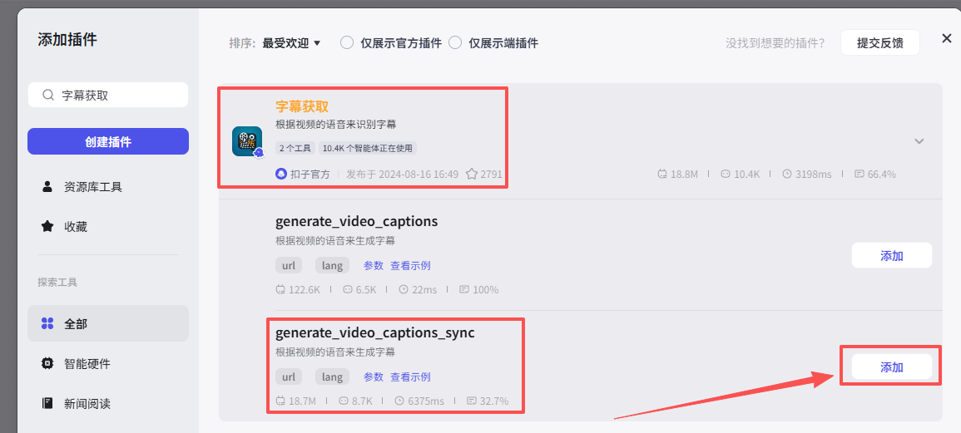
Task: Click the star favorite icon beside 2791
Action: [472, 175]
